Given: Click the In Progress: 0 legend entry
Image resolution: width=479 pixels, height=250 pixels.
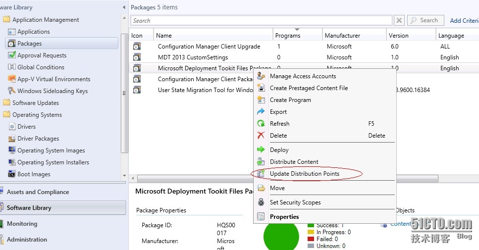Looking at the screenshot, I should pyautogui.click(x=329, y=232).
